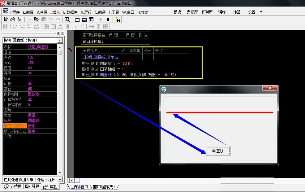Click the 模块 button on the right toolbar
305x192 pixels.
(177, 12)
